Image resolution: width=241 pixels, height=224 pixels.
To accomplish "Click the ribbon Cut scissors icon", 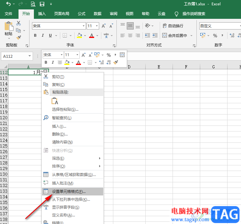I will [x=19, y=23].
